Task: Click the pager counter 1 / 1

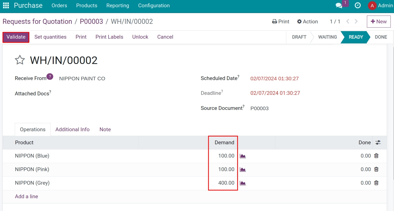Action: 335,22
